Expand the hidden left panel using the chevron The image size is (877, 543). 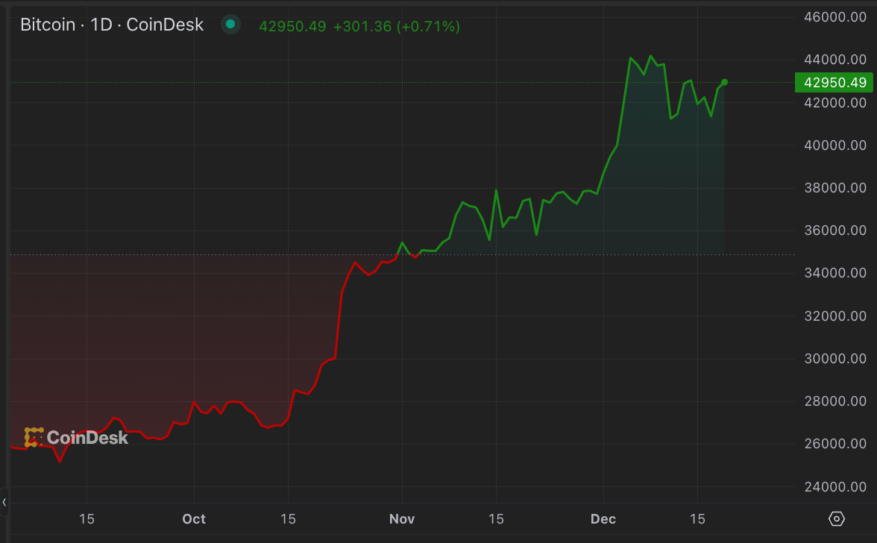pos(5,502)
